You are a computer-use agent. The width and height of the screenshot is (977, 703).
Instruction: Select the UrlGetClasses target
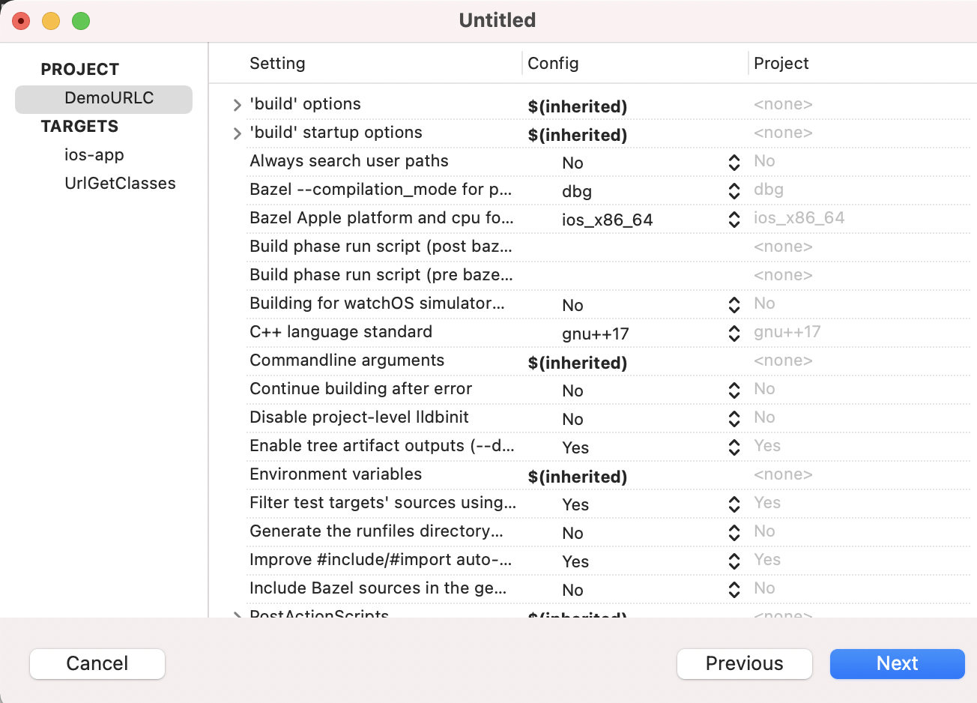[x=120, y=183]
